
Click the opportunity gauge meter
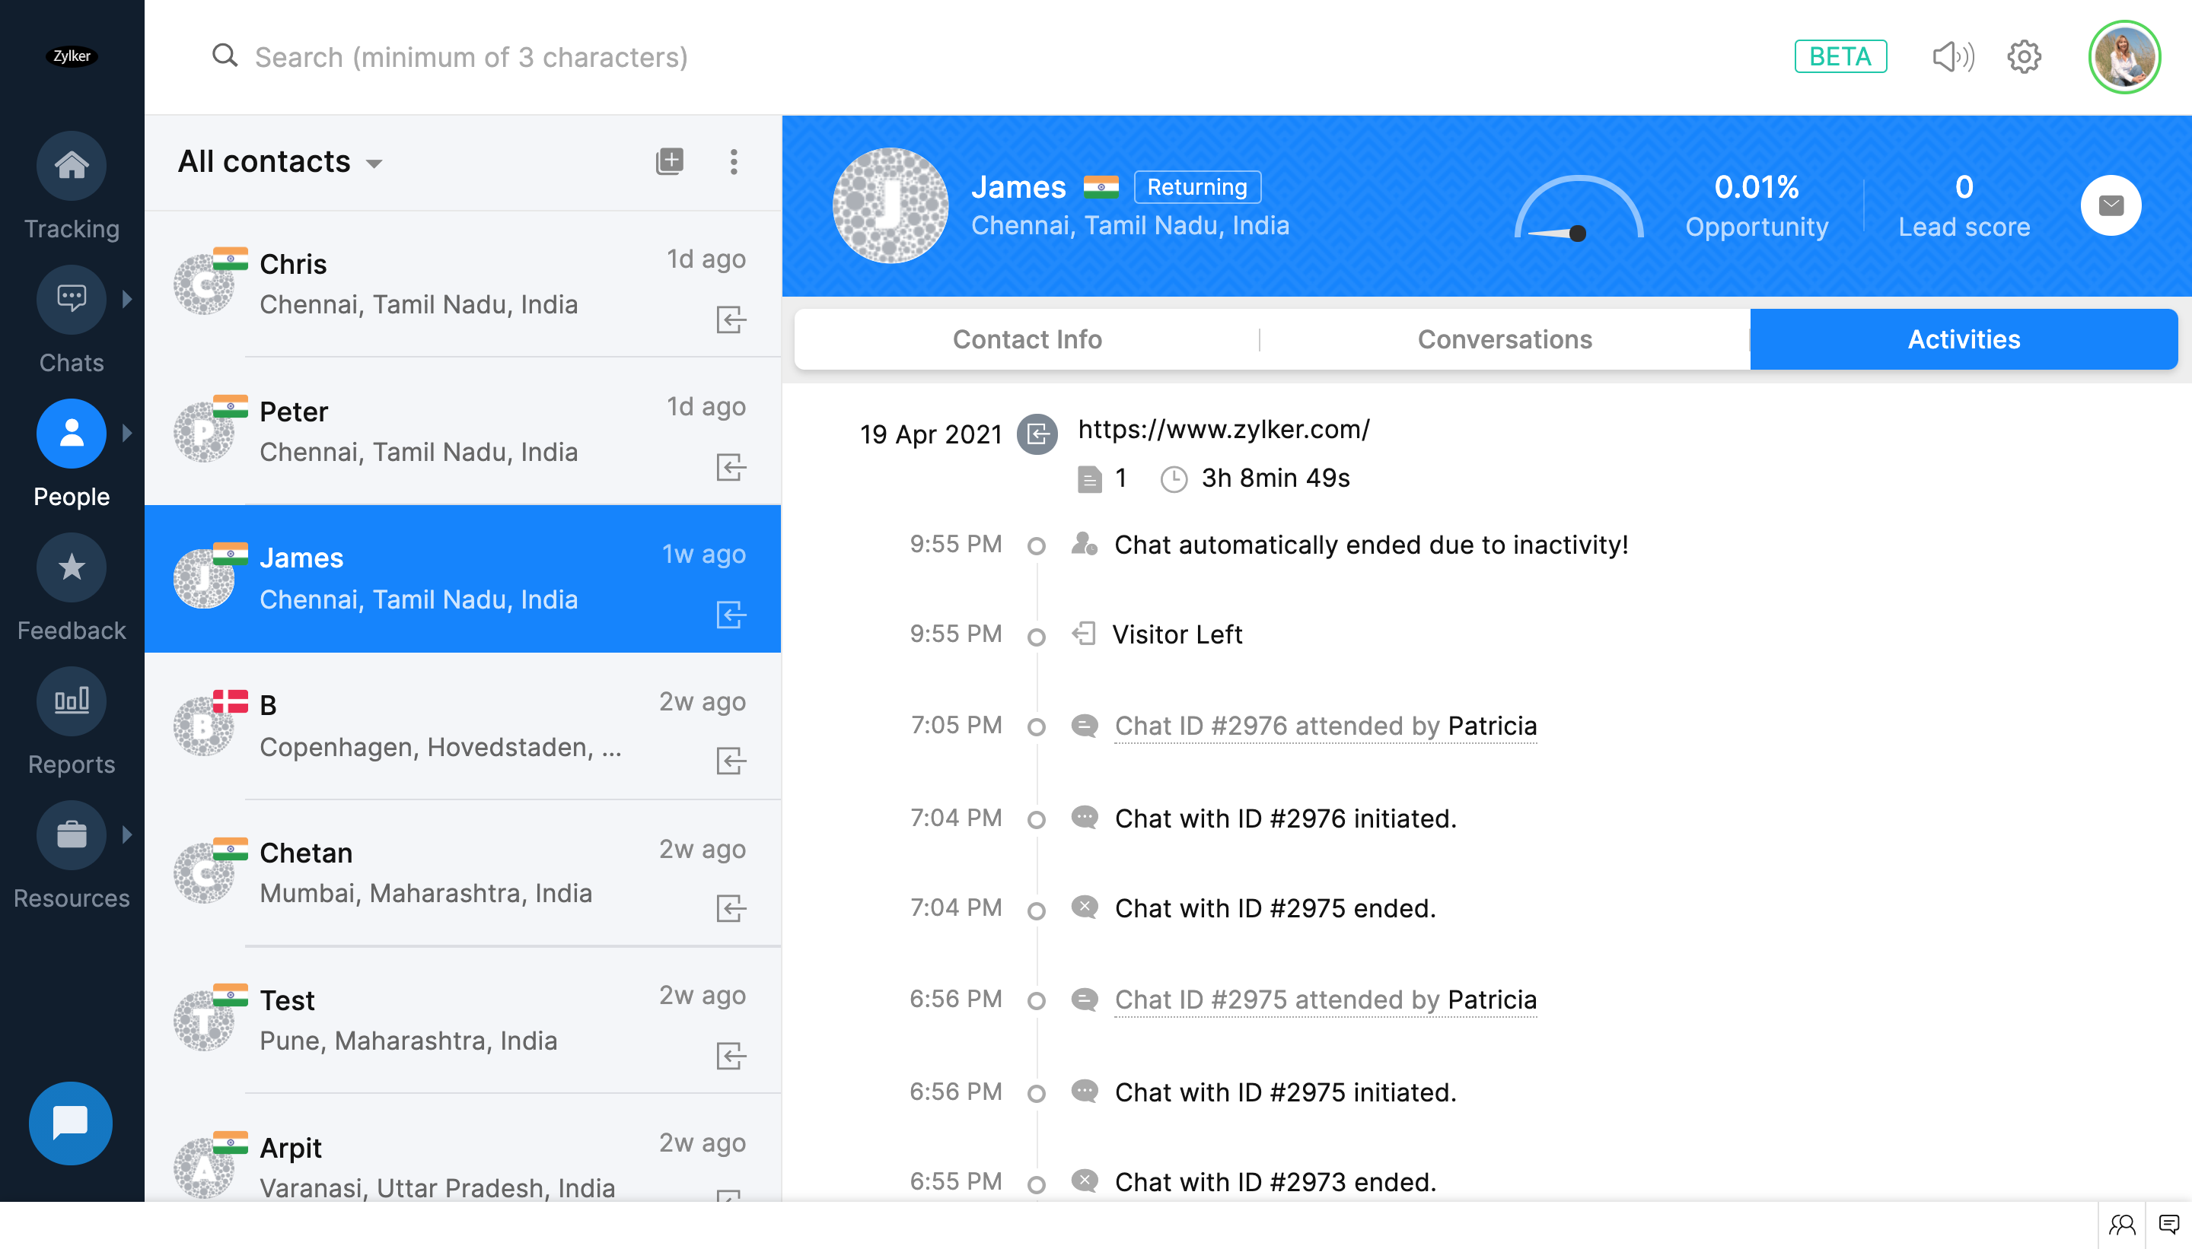[1578, 208]
